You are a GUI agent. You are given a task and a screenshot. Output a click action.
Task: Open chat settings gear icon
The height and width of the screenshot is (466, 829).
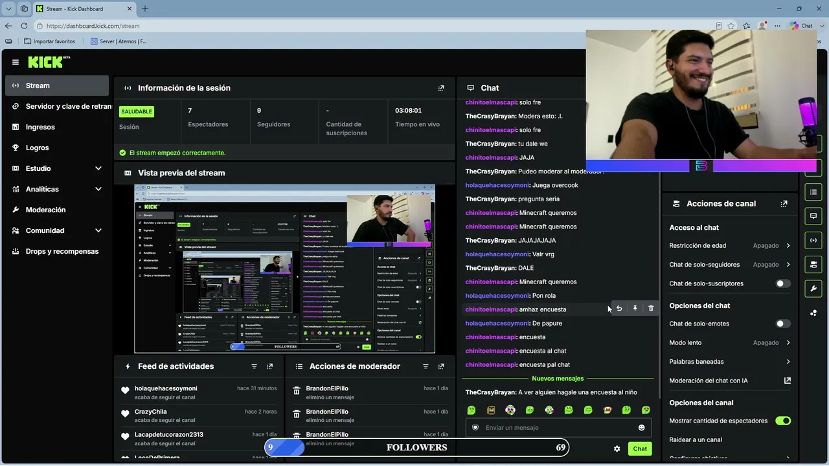tap(617, 449)
